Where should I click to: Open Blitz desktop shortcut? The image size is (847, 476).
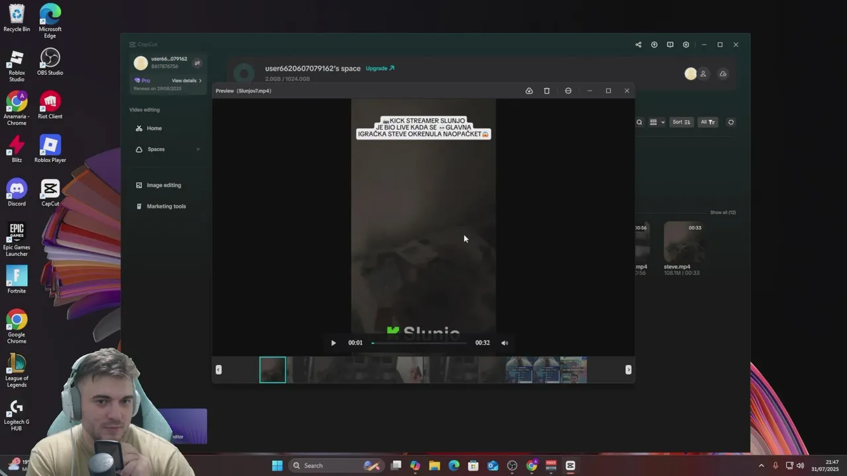click(17, 149)
